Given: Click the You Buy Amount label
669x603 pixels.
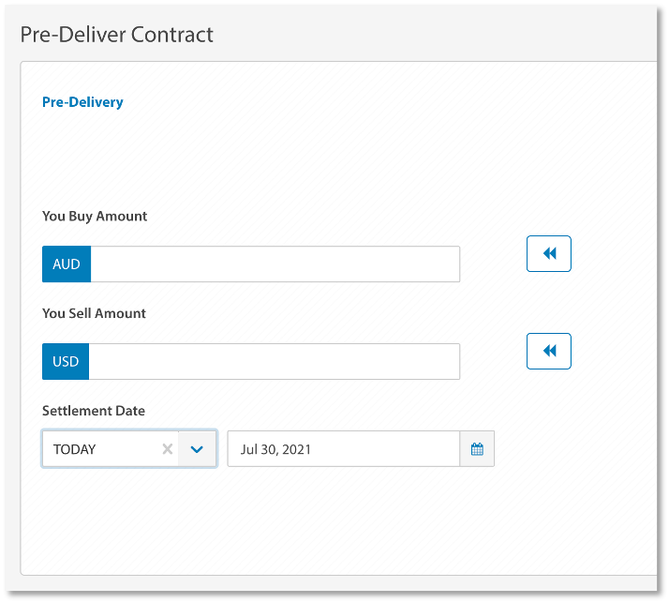Looking at the screenshot, I should [x=95, y=216].
